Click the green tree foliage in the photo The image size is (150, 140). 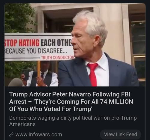pos(19,18)
